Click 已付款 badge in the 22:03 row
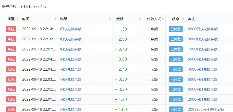233x112 pixels. [176, 79]
